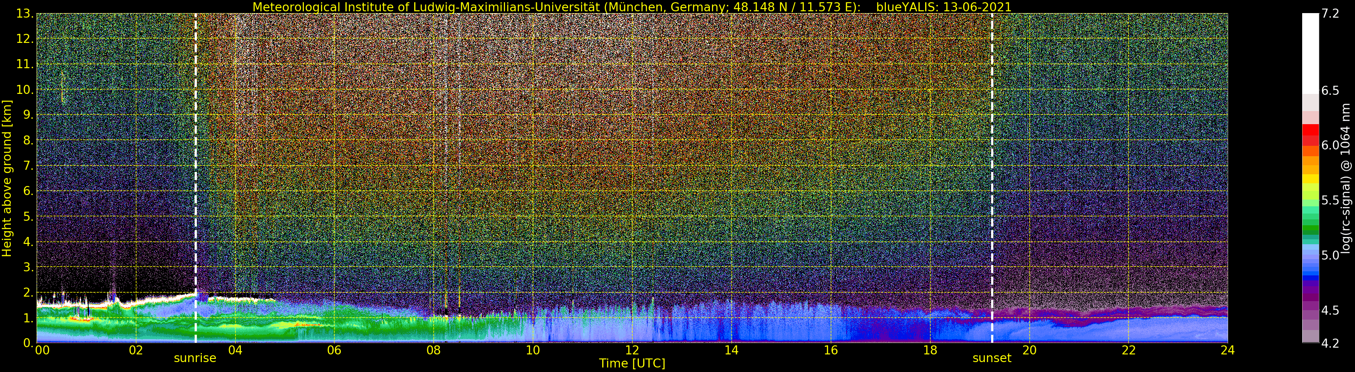Click the 5.5 colorbar tick value
The width and height of the screenshot is (1355, 372).
pos(1330,200)
